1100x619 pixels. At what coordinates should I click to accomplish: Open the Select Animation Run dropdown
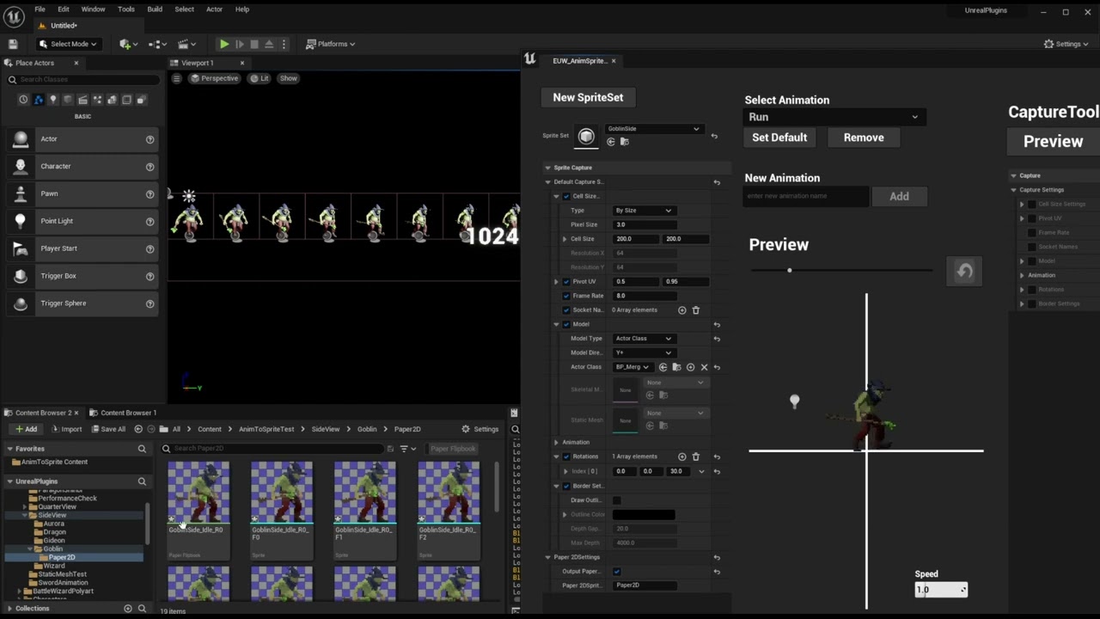(834, 117)
